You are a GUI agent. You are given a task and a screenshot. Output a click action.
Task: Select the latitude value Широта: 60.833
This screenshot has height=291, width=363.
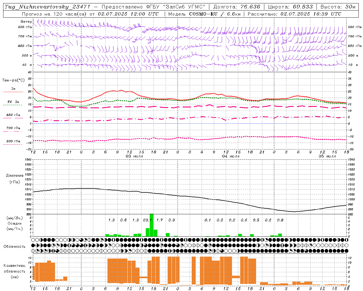290,7
